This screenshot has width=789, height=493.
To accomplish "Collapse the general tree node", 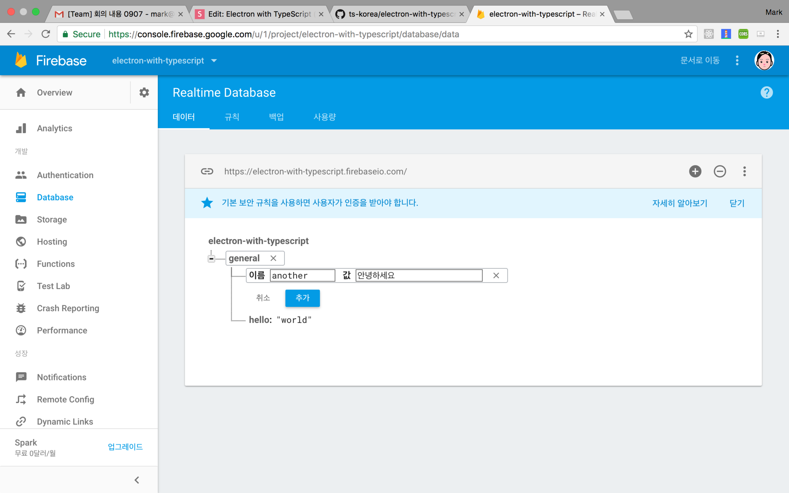I will click(x=211, y=259).
